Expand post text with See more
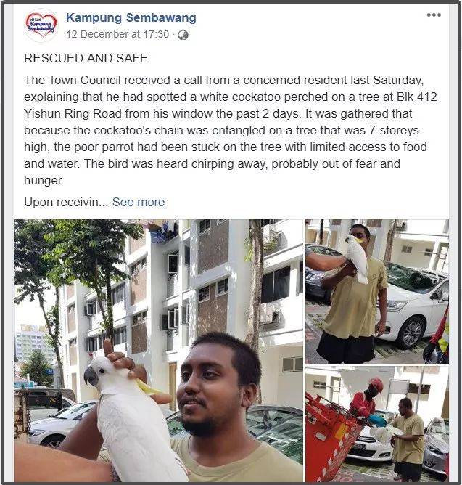Screen dimensions: 462x485 pyautogui.click(x=139, y=202)
